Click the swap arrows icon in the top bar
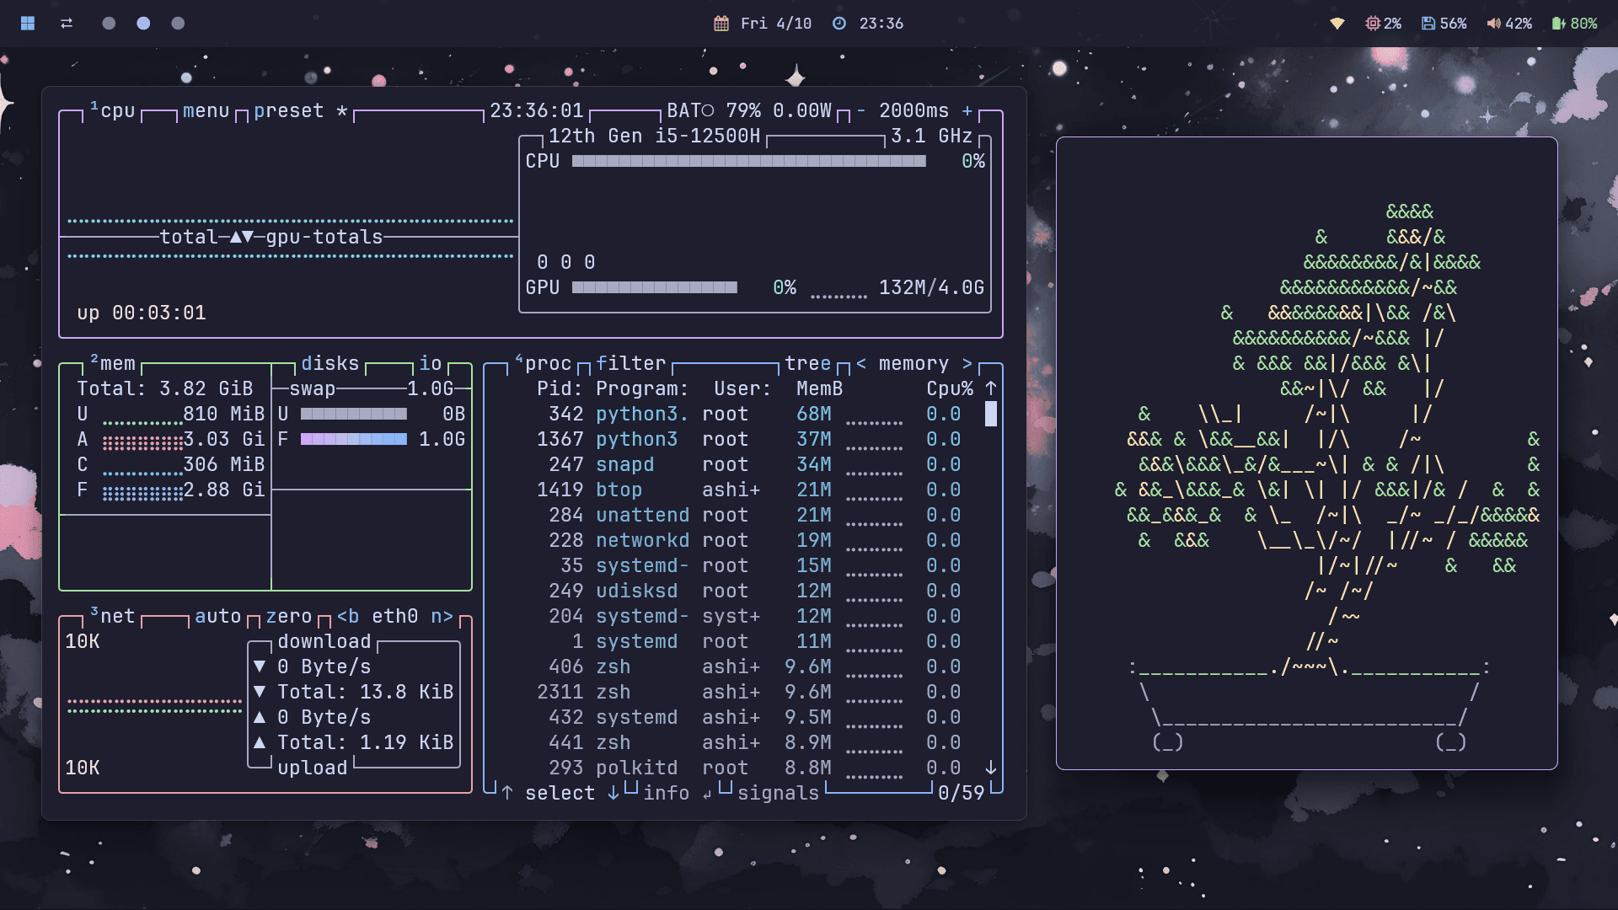 tap(67, 24)
